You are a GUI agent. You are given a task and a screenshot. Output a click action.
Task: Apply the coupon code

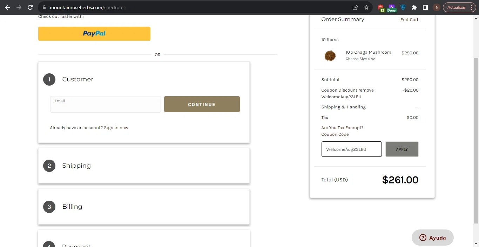[x=402, y=149]
